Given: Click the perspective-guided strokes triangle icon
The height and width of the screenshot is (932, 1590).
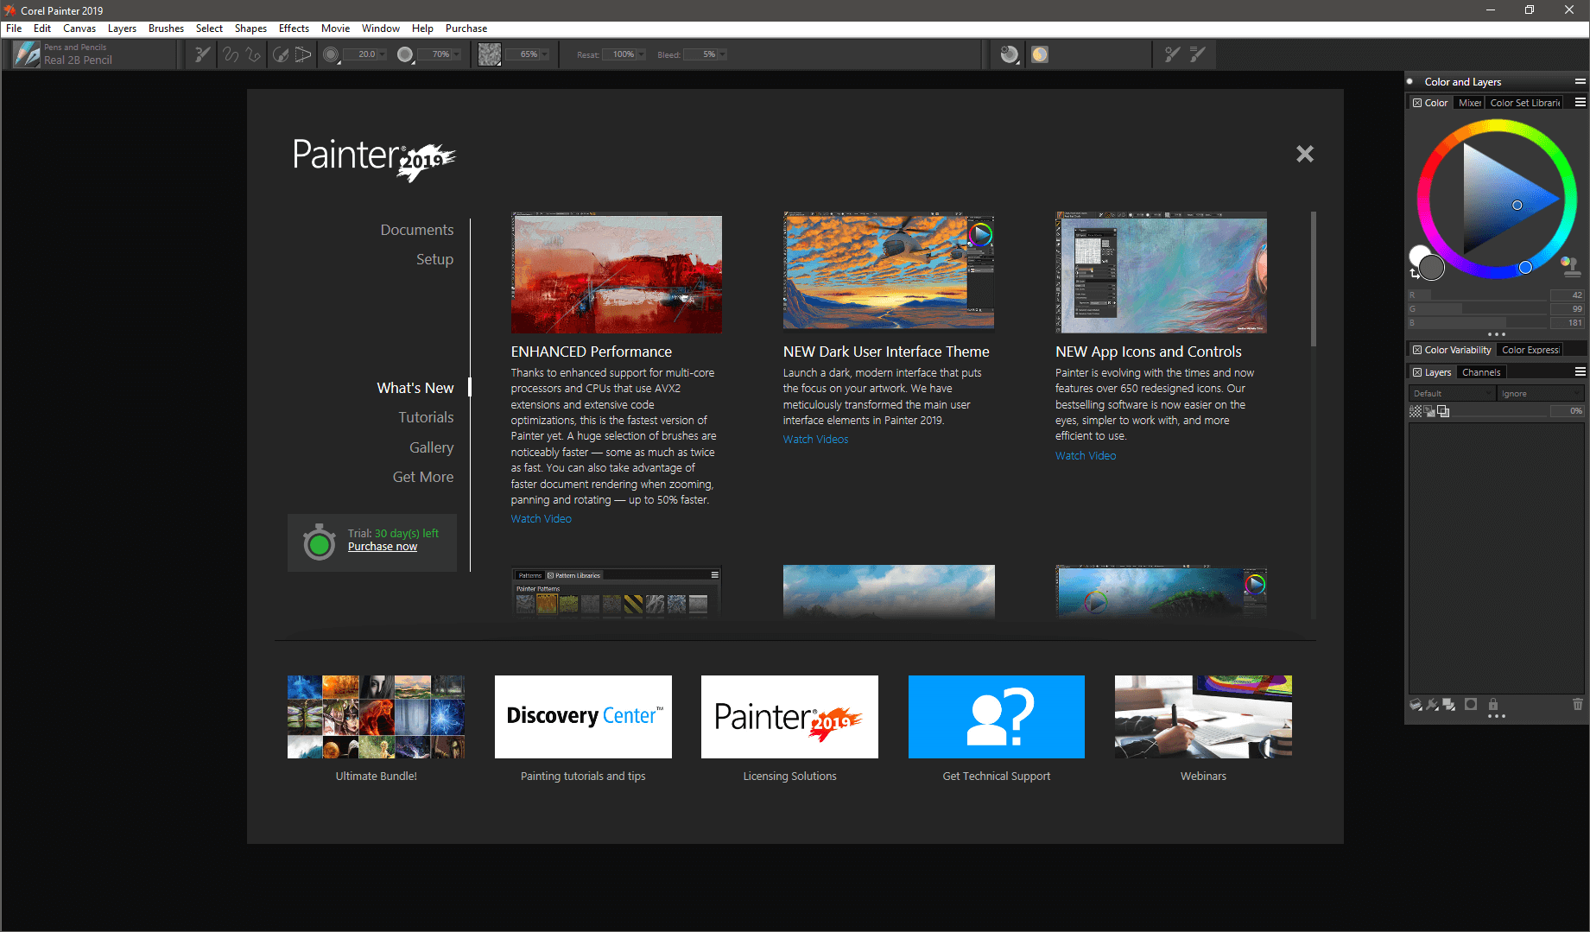Looking at the screenshot, I should [x=303, y=54].
